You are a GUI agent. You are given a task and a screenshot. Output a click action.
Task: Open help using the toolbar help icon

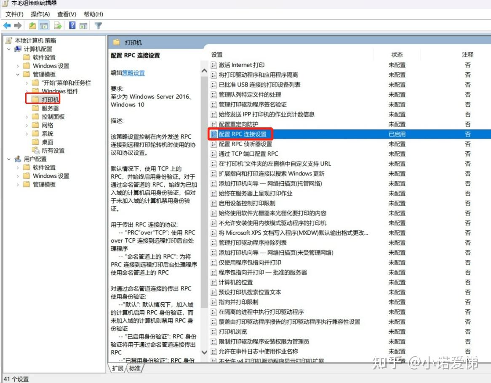(x=72, y=25)
